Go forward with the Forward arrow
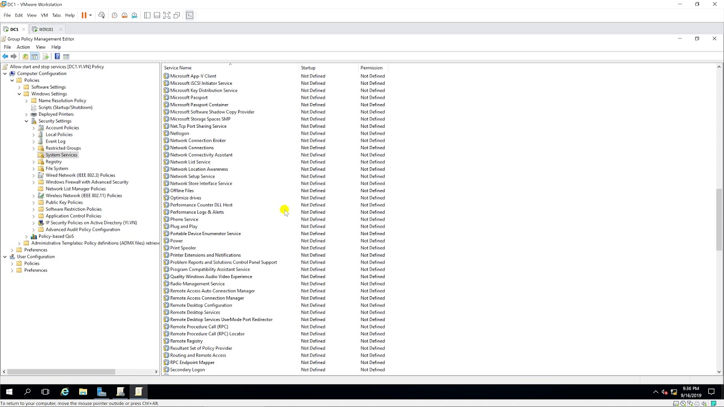Screen dimensions: 724x407 [14, 57]
